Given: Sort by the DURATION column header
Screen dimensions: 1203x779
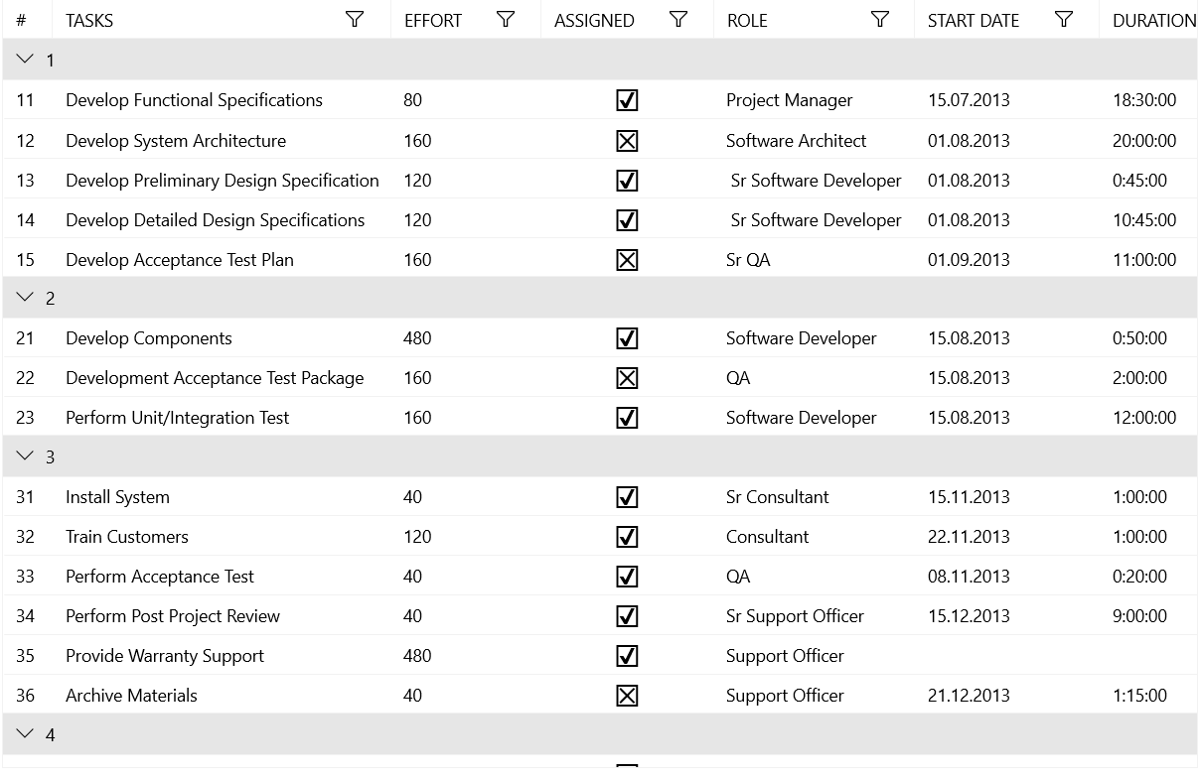Looking at the screenshot, I should point(1153,20).
